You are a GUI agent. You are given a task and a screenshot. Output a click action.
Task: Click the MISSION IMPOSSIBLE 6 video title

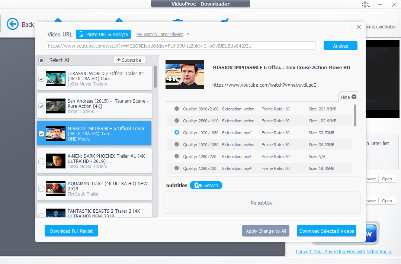281,67
